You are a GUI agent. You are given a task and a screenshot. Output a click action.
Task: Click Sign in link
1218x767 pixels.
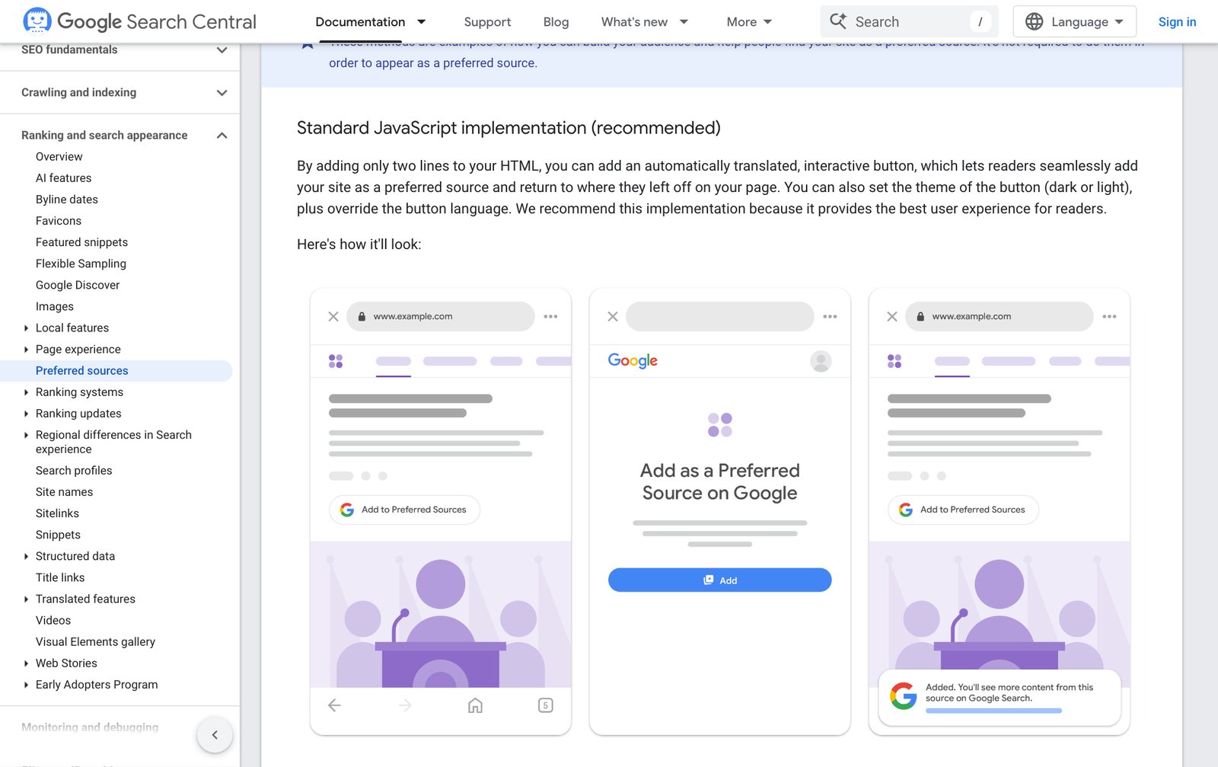point(1177,22)
